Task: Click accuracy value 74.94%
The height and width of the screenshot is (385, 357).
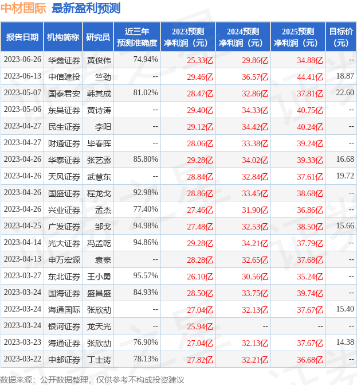Action: [x=146, y=60]
